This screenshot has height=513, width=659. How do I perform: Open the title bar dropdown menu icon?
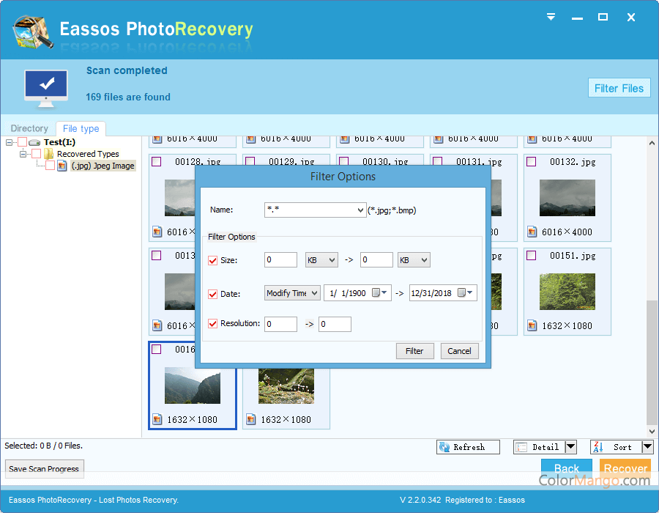551,17
